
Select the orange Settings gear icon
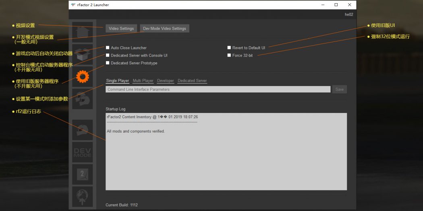(x=82, y=77)
